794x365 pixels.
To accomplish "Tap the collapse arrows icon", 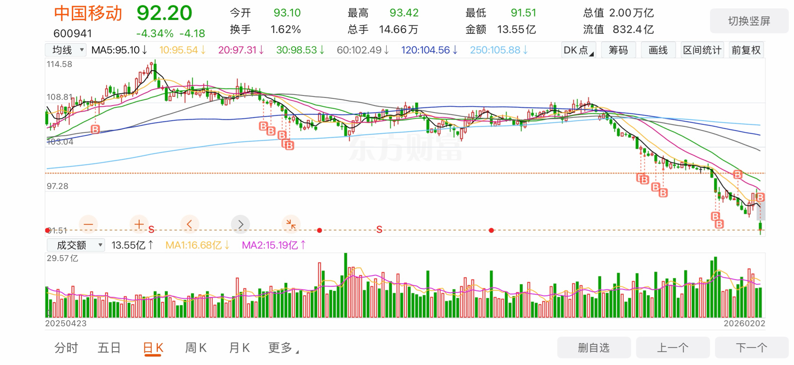I will coord(291,224).
